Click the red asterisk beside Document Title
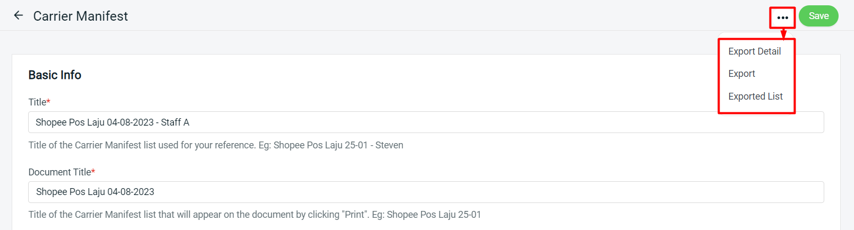Viewport: 854px width, 230px height. pos(94,171)
